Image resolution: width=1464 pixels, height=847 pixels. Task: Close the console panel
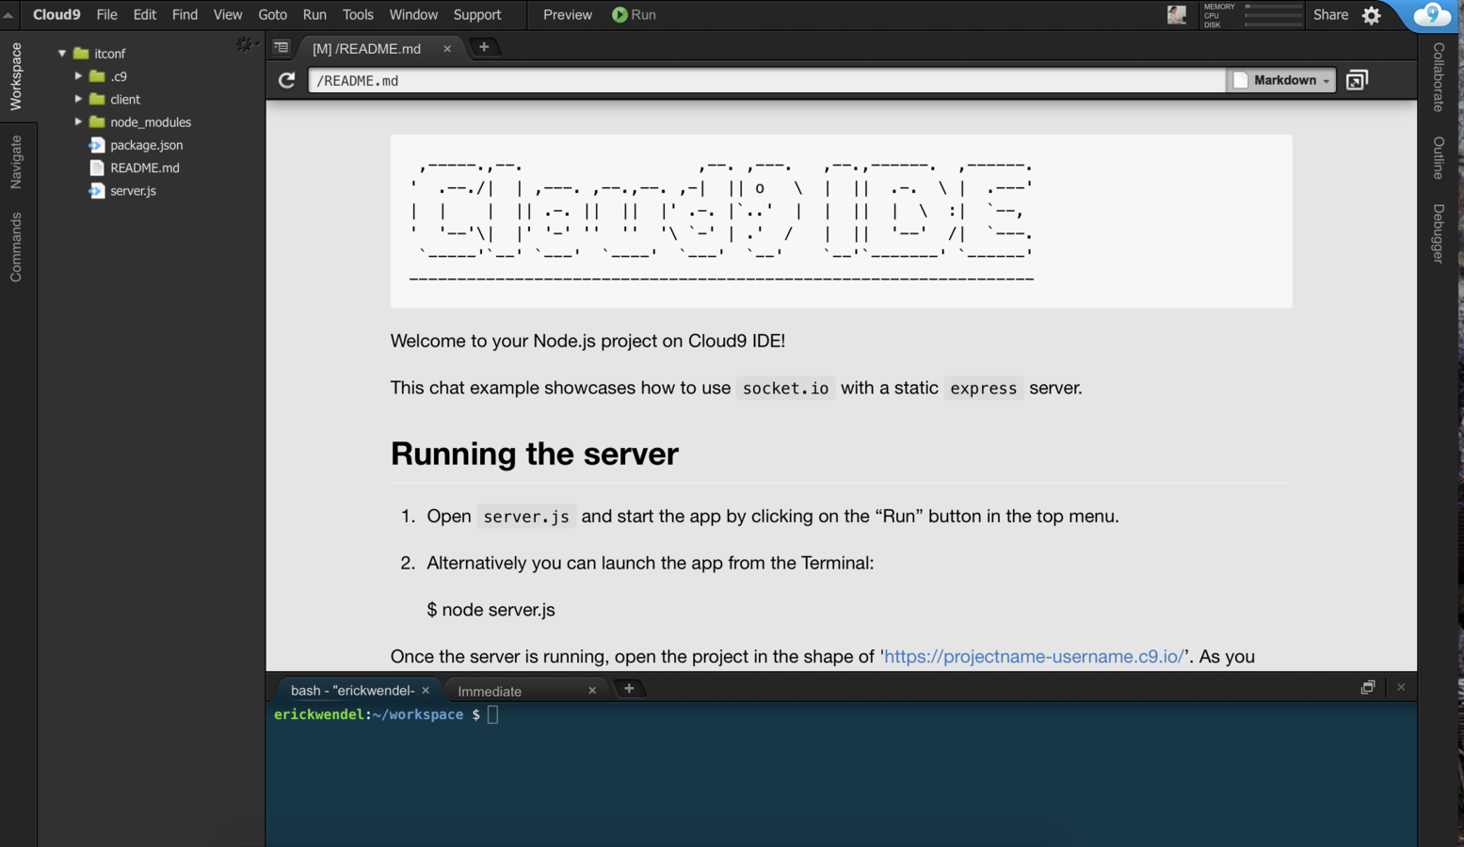(1401, 688)
